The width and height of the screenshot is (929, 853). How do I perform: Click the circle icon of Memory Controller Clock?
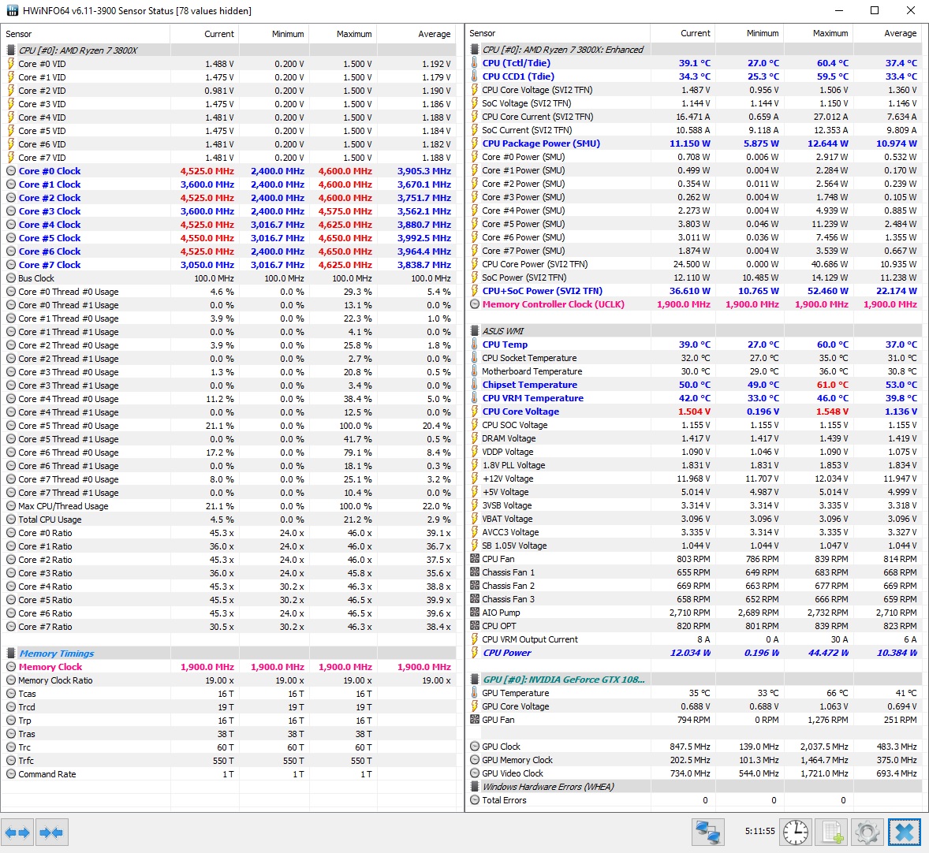tap(475, 304)
